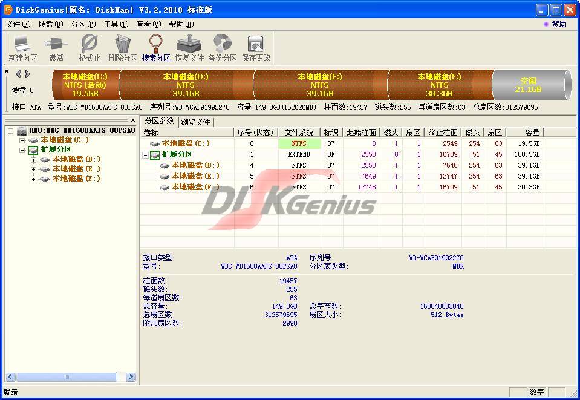Select the 本地磁盘(D:) segment in disk bar

click(x=186, y=85)
